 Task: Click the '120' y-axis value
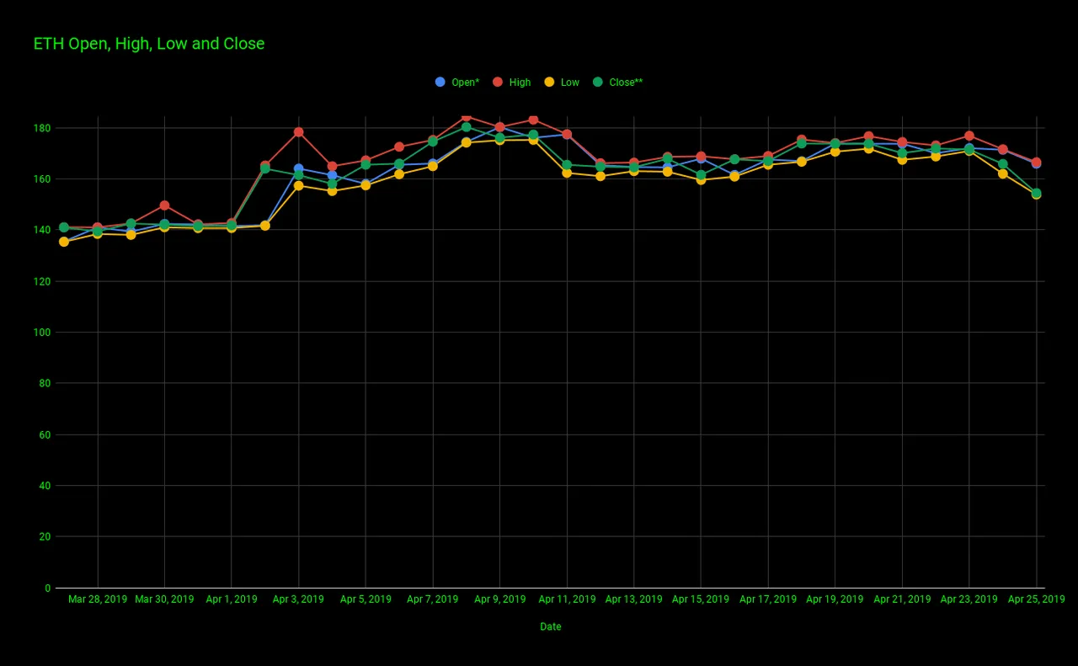[x=42, y=281]
